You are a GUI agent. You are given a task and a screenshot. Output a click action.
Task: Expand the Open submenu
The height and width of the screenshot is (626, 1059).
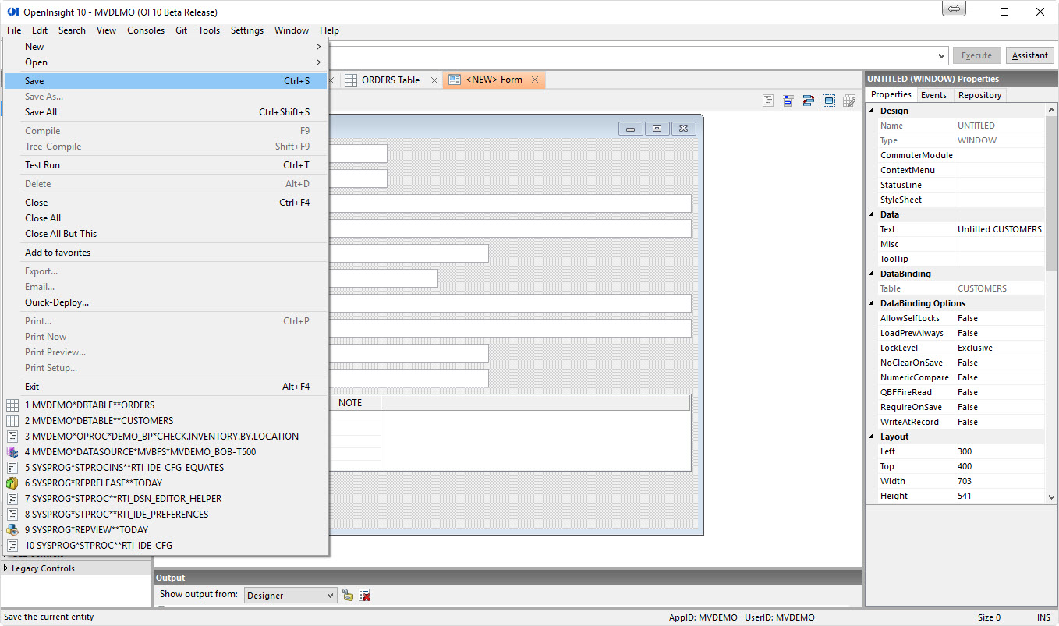pyautogui.click(x=165, y=62)
